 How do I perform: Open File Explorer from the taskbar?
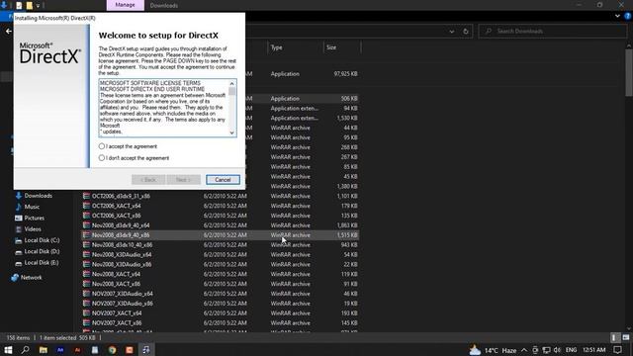44,349
